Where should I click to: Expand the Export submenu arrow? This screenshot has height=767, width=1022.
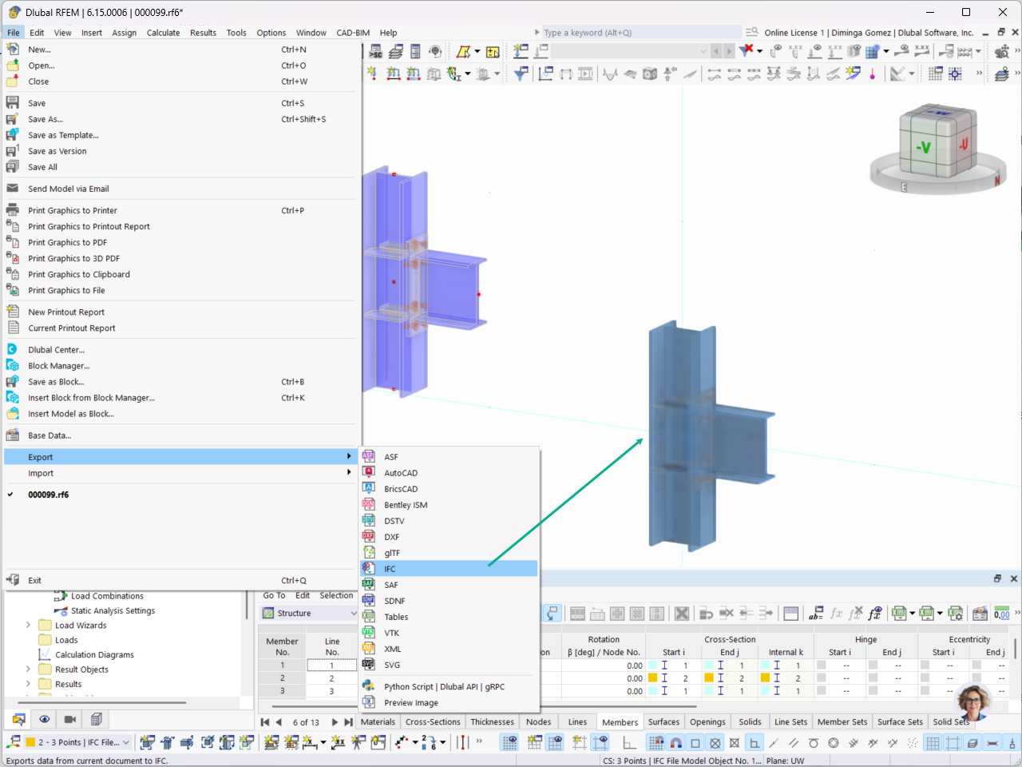(349, 456)
